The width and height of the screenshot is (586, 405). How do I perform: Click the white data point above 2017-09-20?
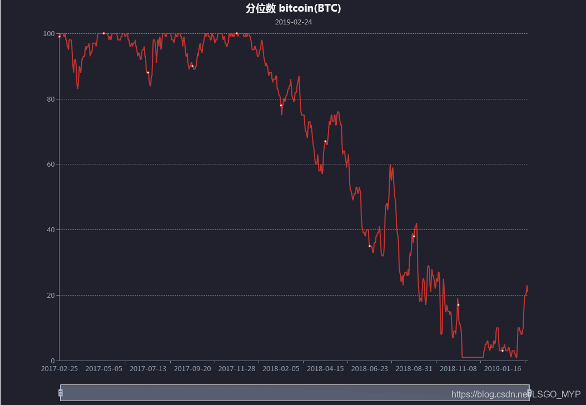pos(192,66)
